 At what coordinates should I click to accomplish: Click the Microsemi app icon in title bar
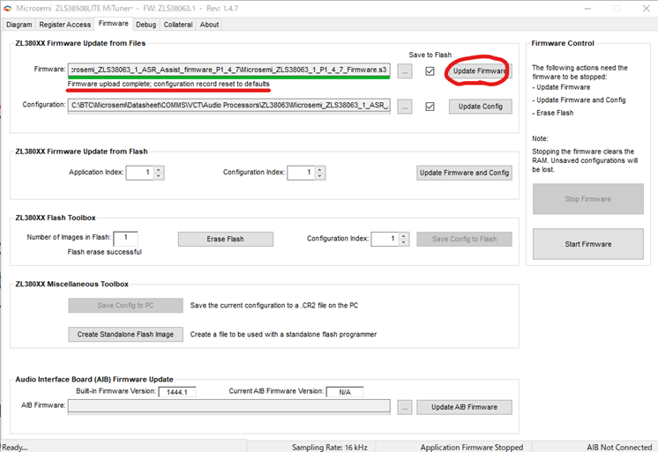(8, 8)
